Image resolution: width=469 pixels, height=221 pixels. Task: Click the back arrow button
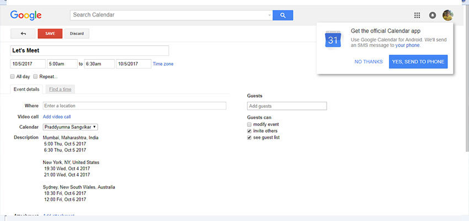coord(23,34)
